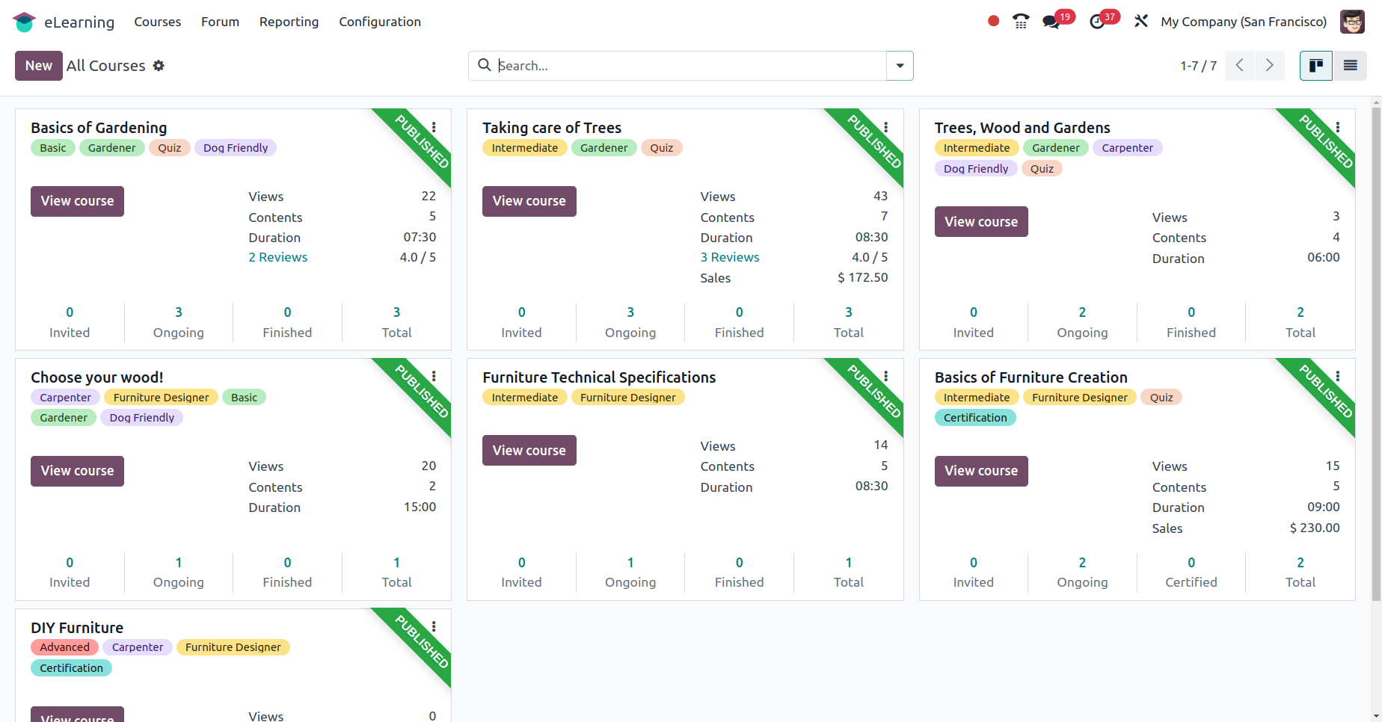Open the kebab menu on Trees, Wood and Gardens card
The width and height of the screenshot is (1382, 722).
[1338, 128]
